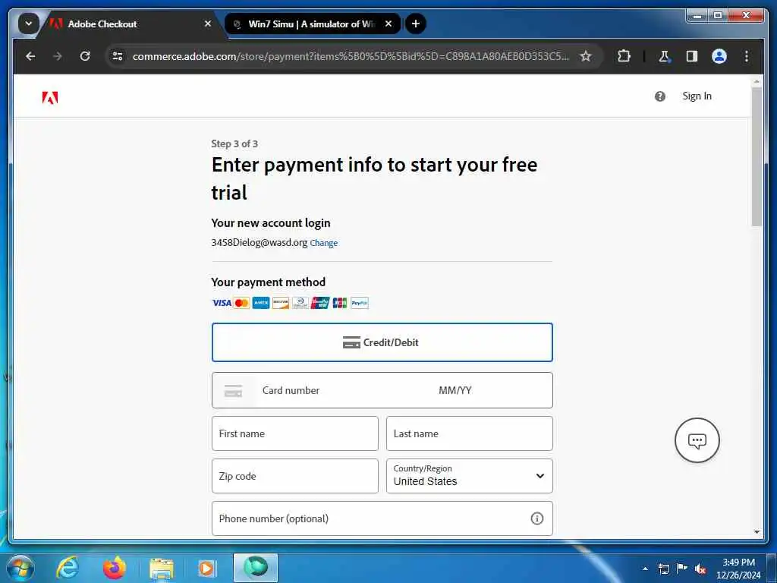The height and width of the screenshot is (583, 777).
Task: Bookmark this page with the star
Action: pyautogui.click(x=586, y=56)
